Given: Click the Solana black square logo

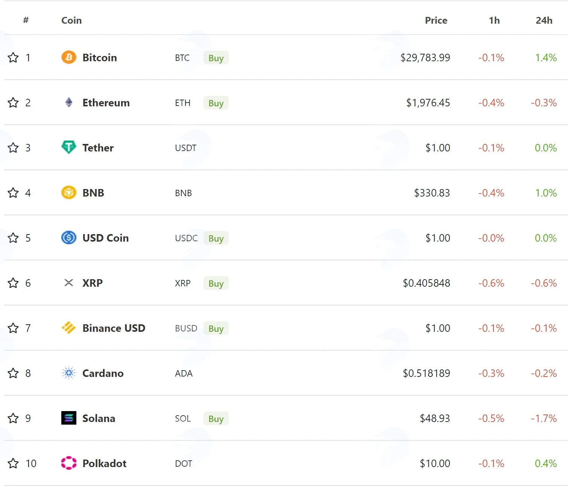Looking at the screenshot, I should click(69, 418).
